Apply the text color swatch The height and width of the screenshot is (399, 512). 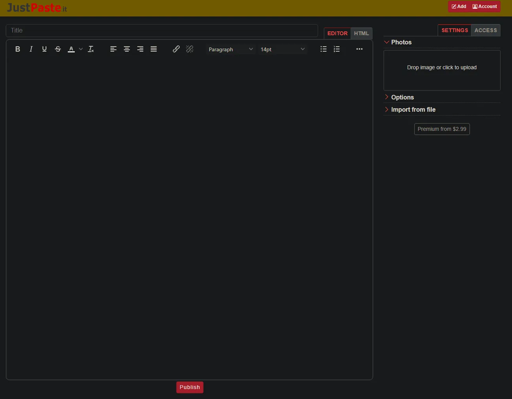pyautogui.click(x=71, y=49)
